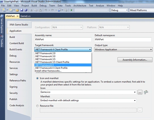Open the Debug menu
Viewport: 154px width, 120px height.
pyautogui.click(x=43, y=6)
